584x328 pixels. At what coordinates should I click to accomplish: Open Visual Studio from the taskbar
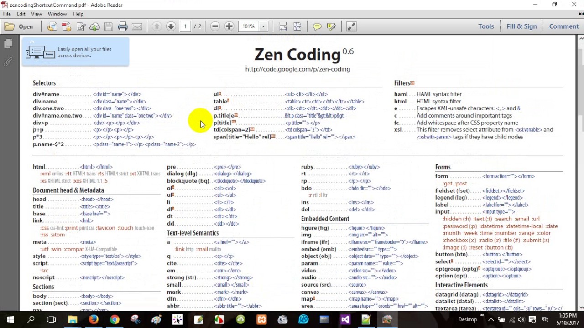coord(345,320)
